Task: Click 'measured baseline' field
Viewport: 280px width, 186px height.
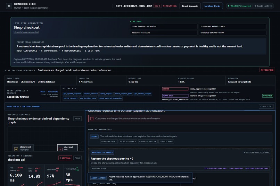Action: [x=164, y=33]
